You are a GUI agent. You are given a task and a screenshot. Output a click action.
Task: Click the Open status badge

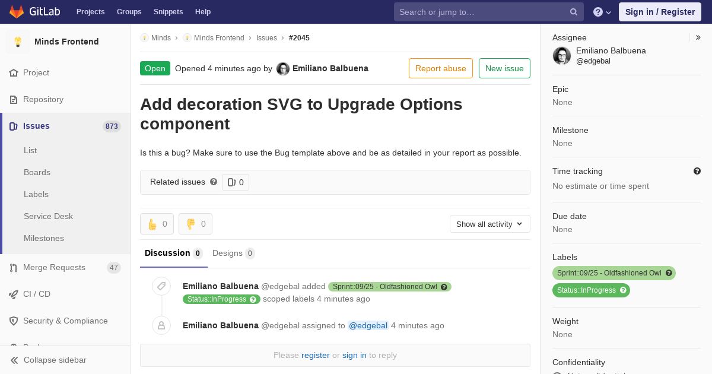[x=155, y=68]
